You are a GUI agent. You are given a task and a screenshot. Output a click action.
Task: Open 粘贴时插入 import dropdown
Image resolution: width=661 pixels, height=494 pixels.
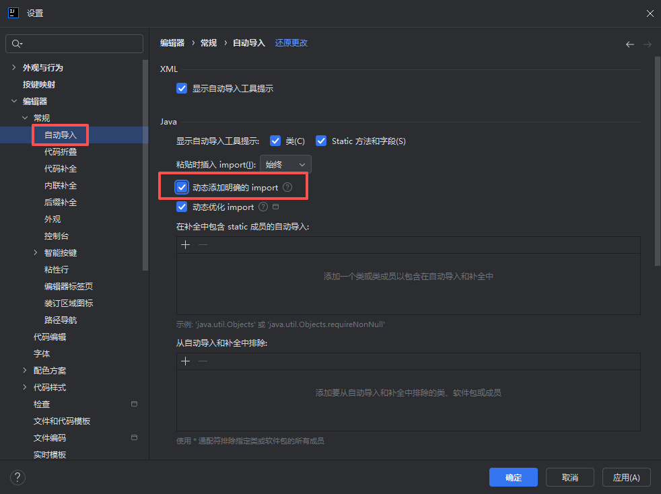(285, 164)
